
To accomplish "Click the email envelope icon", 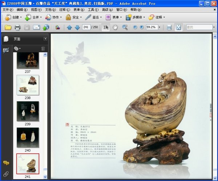I will coord(36,27).
